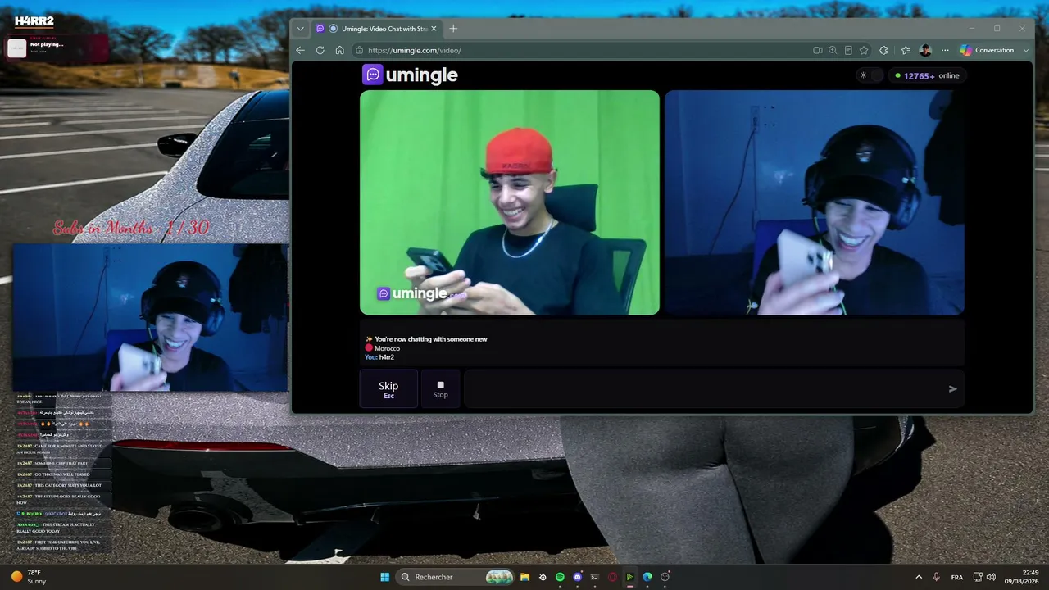
Task: Click the stranger's video feed
Action: pos(510,202)
